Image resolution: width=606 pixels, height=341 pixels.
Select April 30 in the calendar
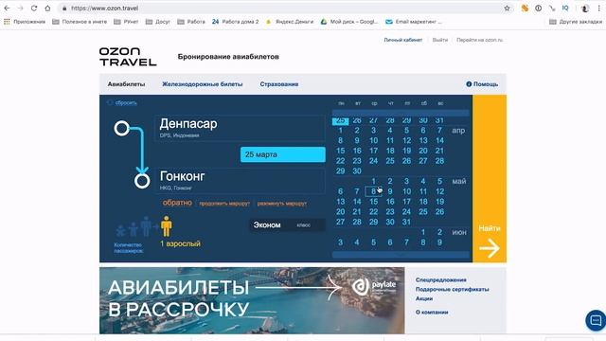[357, 170]
